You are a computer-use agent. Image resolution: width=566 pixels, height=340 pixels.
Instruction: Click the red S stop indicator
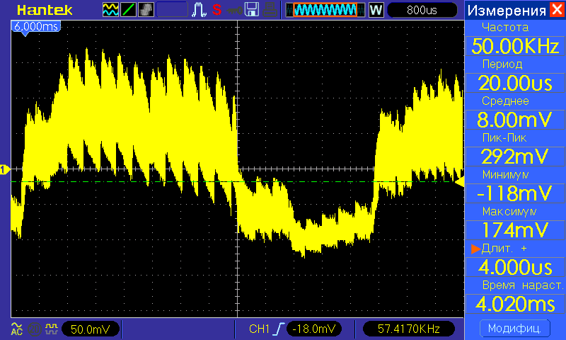[216, 10]
